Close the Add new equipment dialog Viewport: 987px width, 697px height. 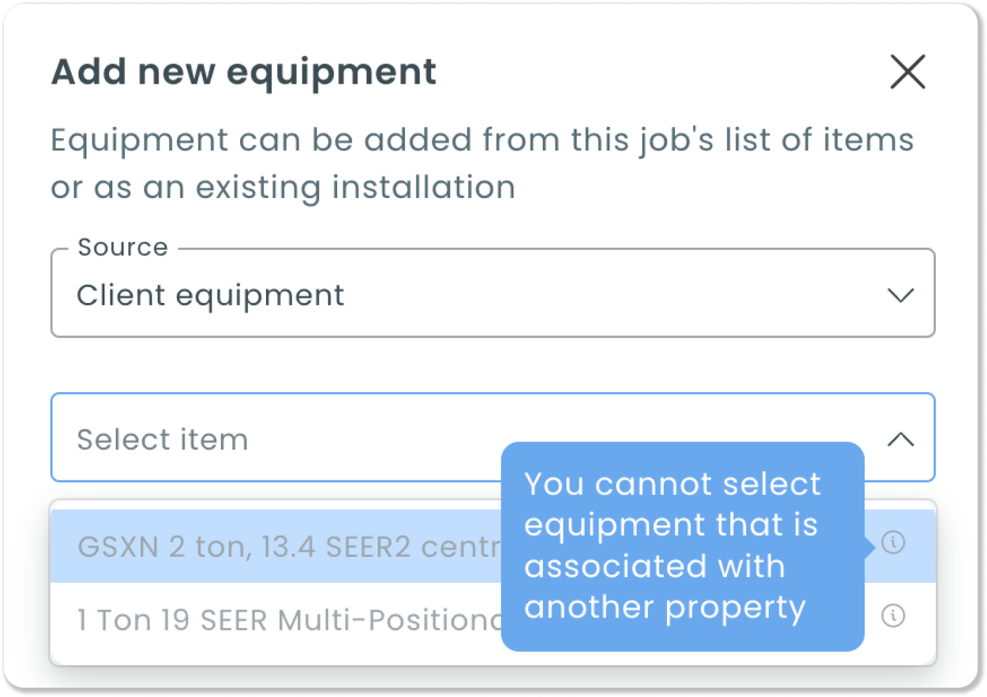(908, 72)
